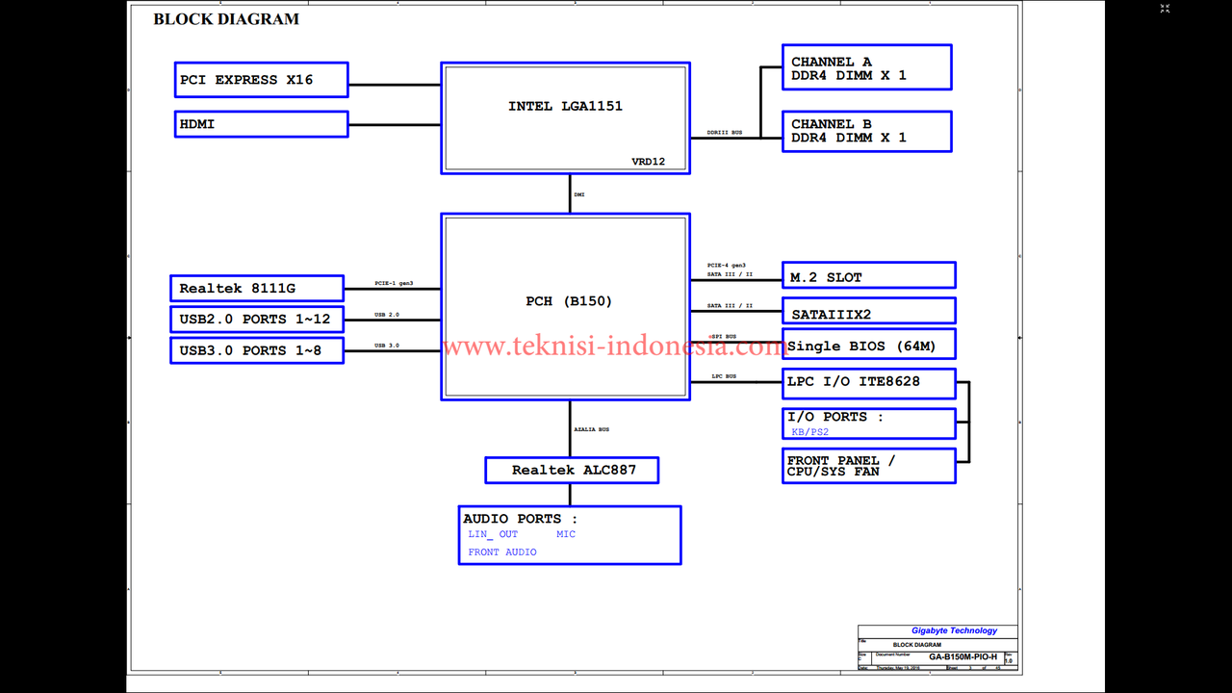Click the LPC BUS label
This screenshot has height=693, width=1232.
point(724,376)
